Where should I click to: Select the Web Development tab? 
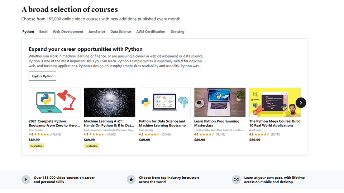coord(68,31)
